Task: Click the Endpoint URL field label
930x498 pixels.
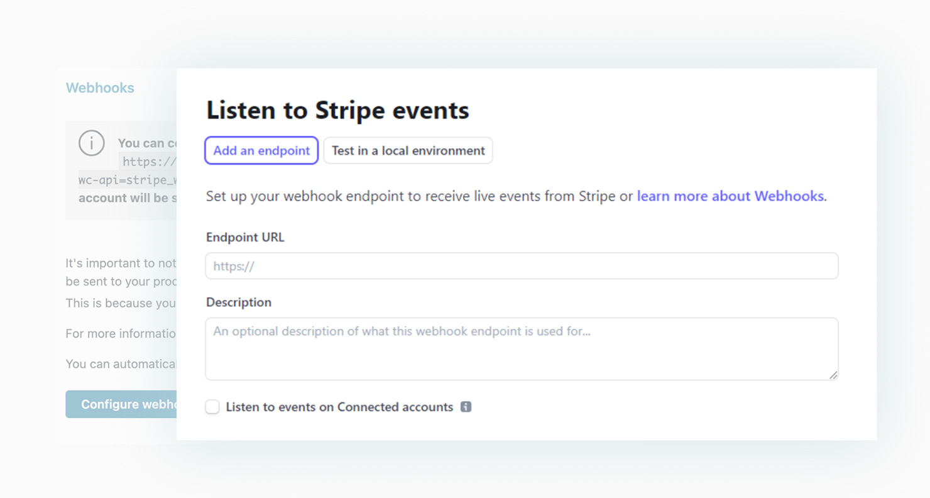Action: (245, 238)
